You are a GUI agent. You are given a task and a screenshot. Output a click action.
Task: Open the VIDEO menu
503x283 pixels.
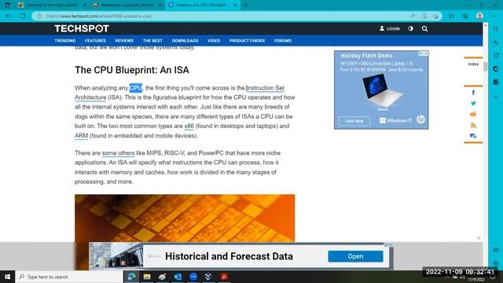[214, 41]
